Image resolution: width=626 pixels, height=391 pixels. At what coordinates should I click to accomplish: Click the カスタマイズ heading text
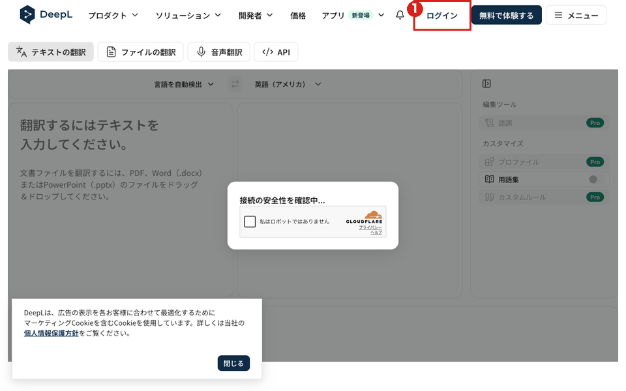(x=503, y=143)
